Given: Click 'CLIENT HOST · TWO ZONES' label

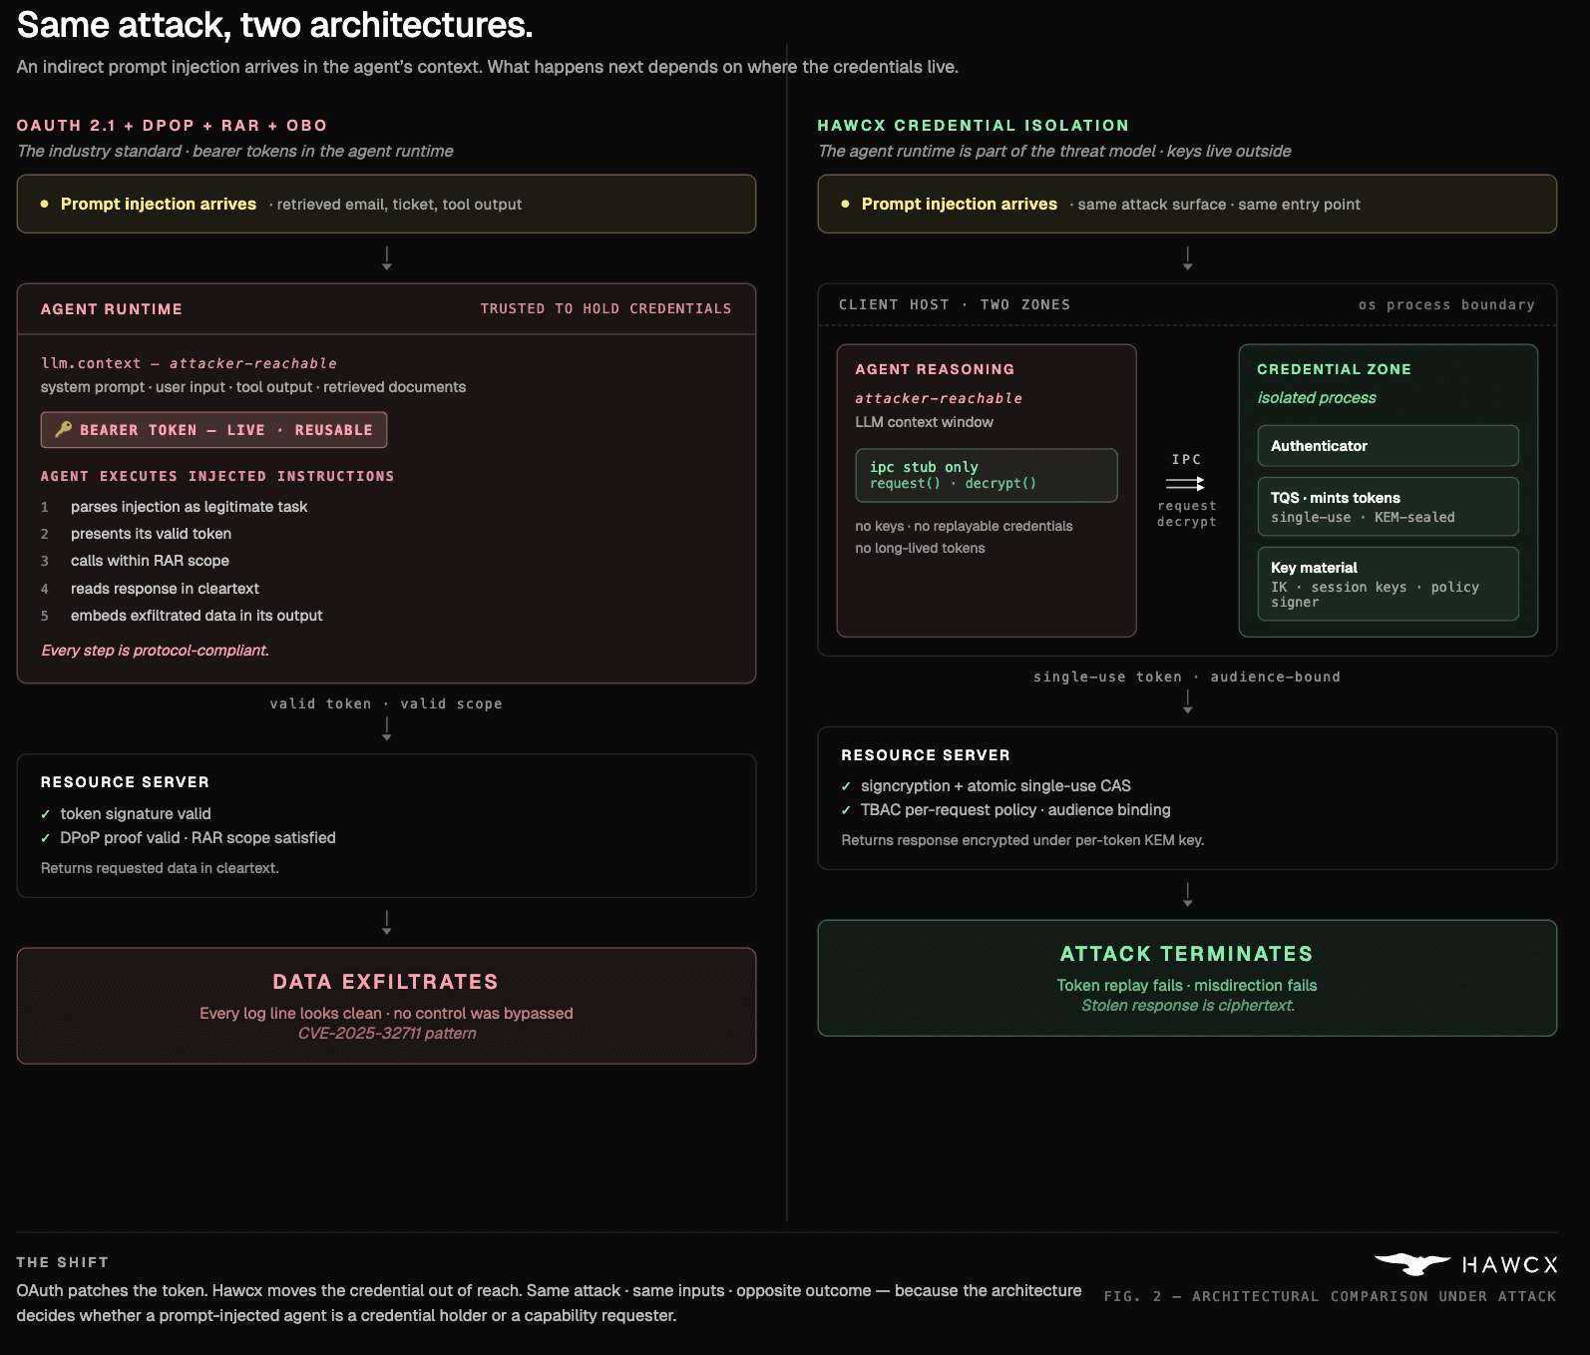Looking at the screenshot, I should point(955,305).
